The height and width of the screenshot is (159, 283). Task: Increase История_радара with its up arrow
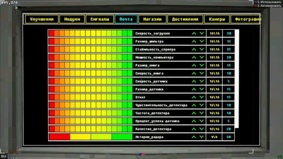click(x=194, y=137)
